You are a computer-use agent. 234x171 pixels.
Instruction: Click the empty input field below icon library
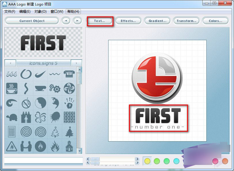(x=43, y=160)
